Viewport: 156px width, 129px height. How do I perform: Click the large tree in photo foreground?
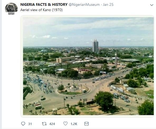104,100
